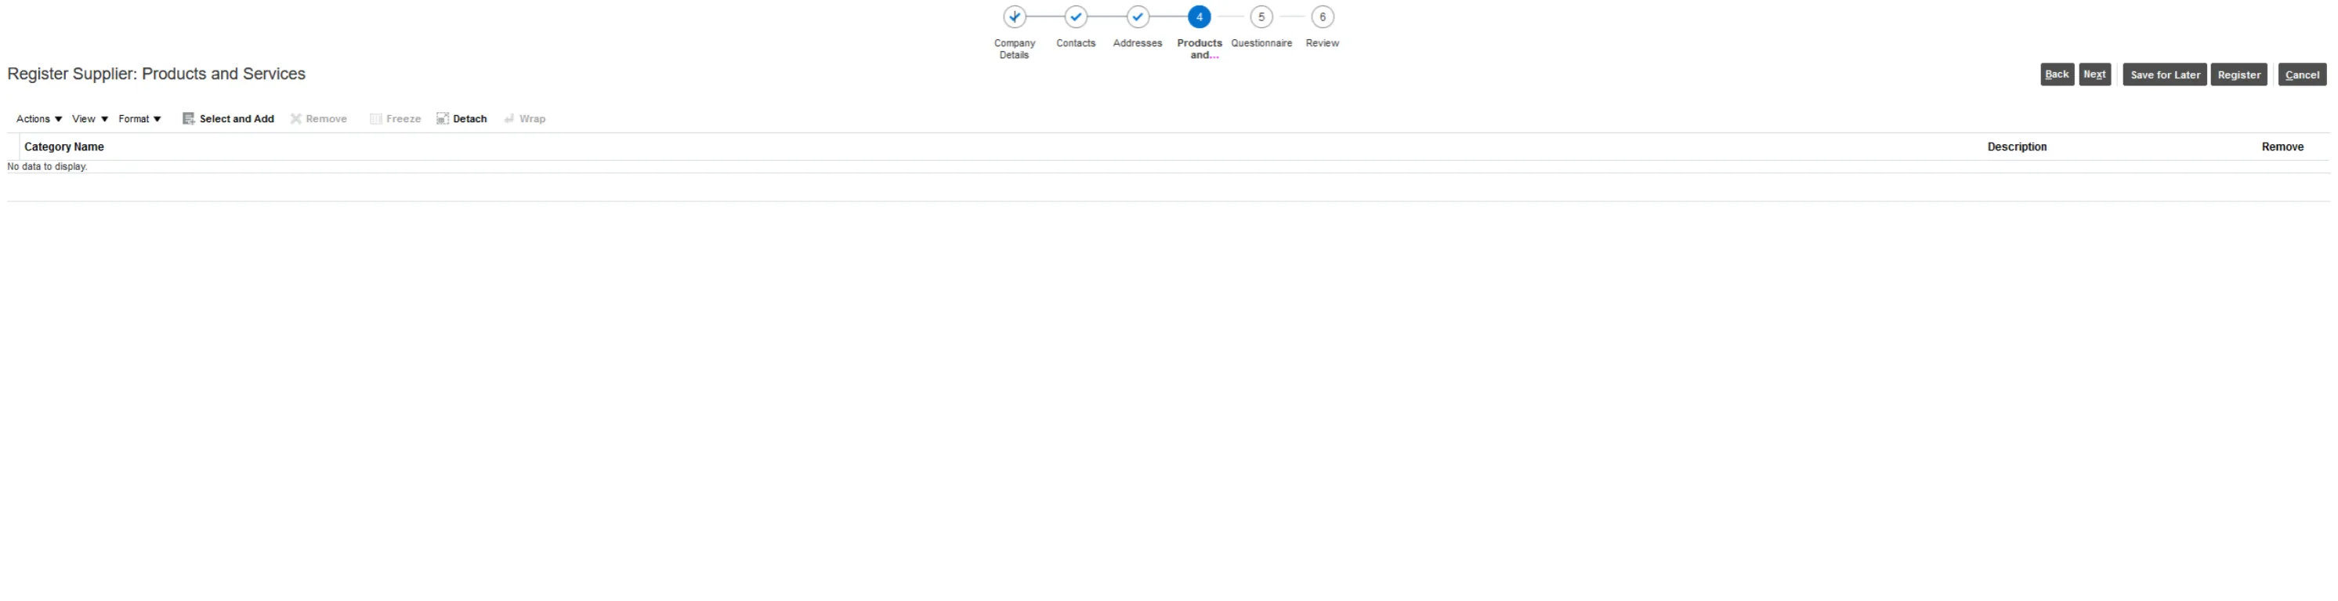Open the Actions dropdown menu

[x=39, y=119]
